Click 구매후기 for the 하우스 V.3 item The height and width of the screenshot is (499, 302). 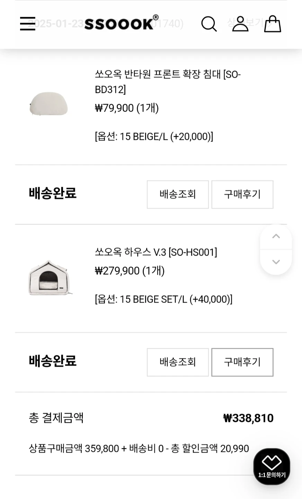pyautogui.click(x=242, y=362)
